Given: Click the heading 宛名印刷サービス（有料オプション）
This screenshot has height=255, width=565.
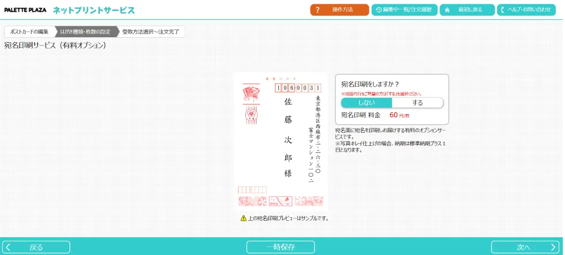Looking at the screenshot, I should (55, 46).
